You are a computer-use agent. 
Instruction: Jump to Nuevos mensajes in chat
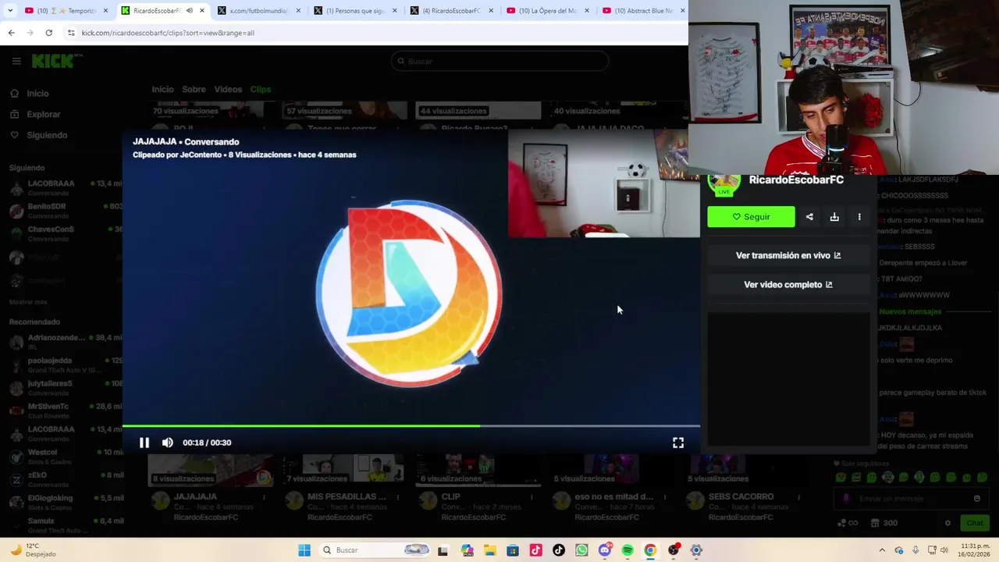click(910, 311)
